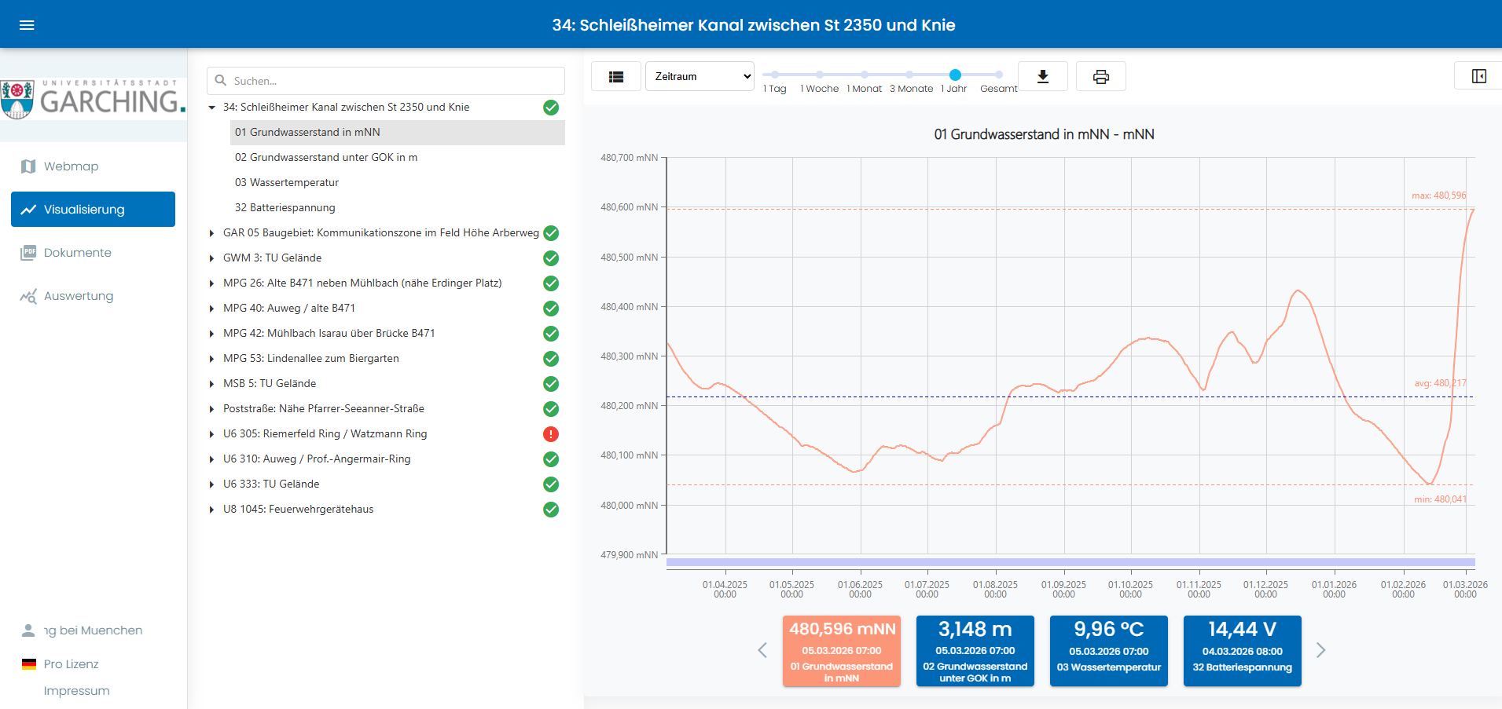This screenshot has height=709, width=1502.
Task: Print the chart using printer icon
Action: coord(1100,76)
